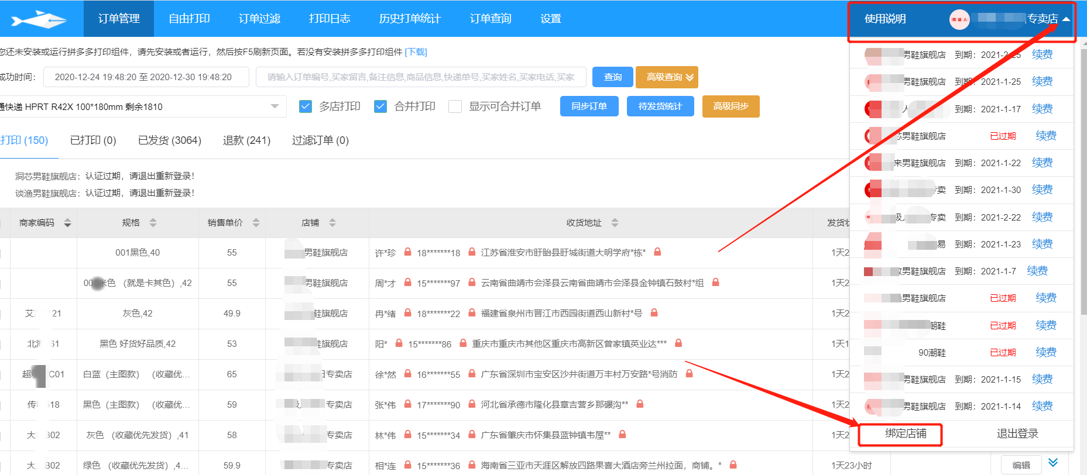Click the round user avatar in header
The height and width of the screenshot is (475, 1087).
click(x=959, y=19)
